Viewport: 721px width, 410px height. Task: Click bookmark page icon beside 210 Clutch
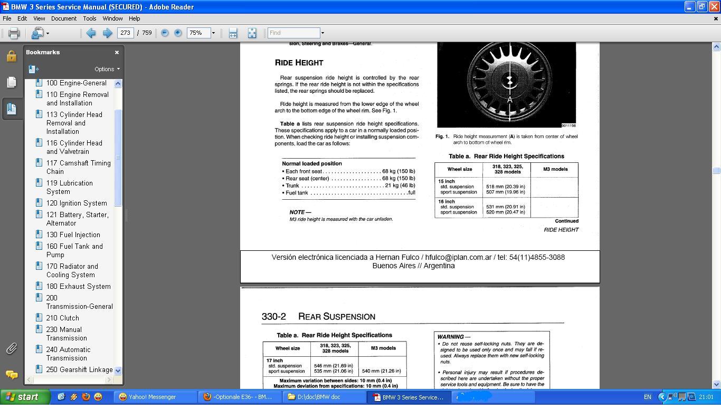39,317
